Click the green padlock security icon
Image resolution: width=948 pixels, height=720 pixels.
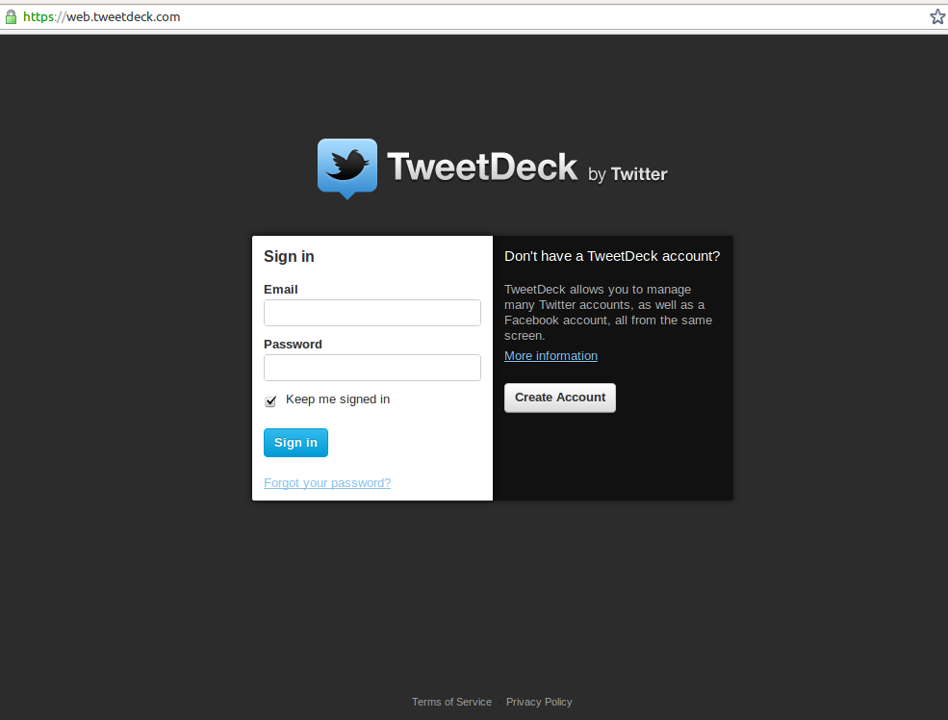[x=11, y=17]
